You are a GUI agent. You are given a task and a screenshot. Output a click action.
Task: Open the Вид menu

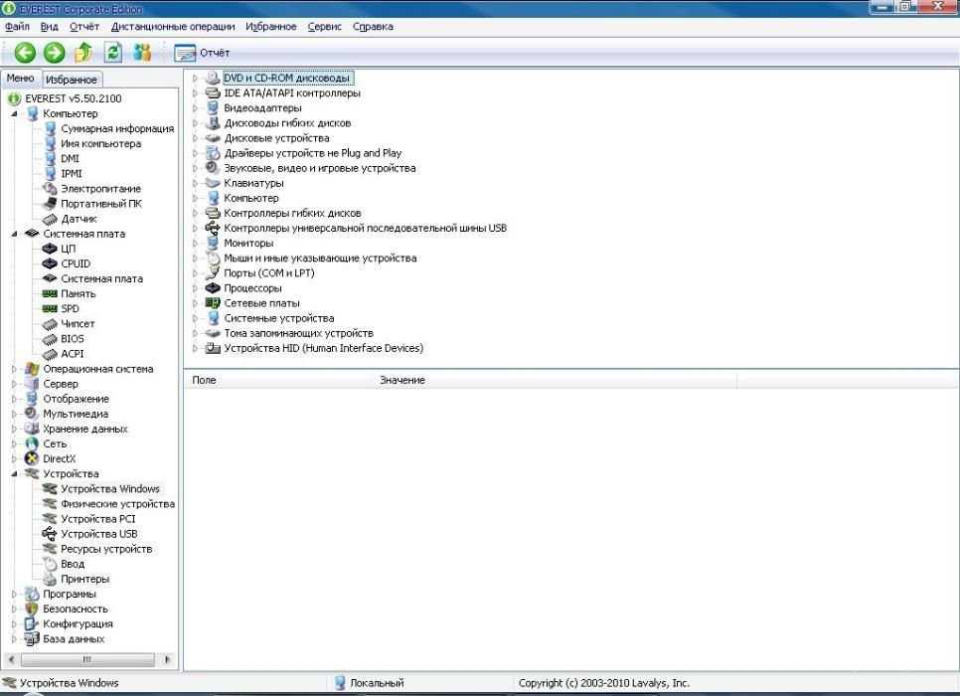(49, 26)
